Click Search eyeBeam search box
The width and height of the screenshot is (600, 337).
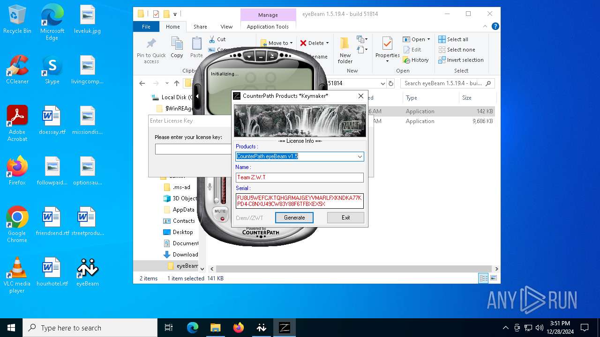click(x=447, y=83)
